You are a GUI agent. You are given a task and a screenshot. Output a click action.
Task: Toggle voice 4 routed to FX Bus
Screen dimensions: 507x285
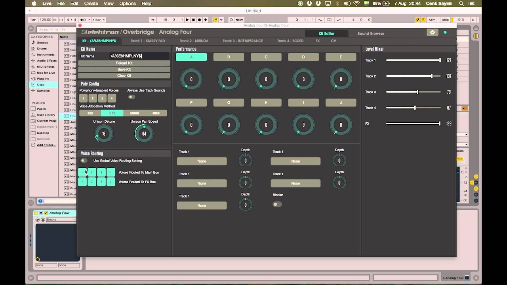tap(111, 182)
